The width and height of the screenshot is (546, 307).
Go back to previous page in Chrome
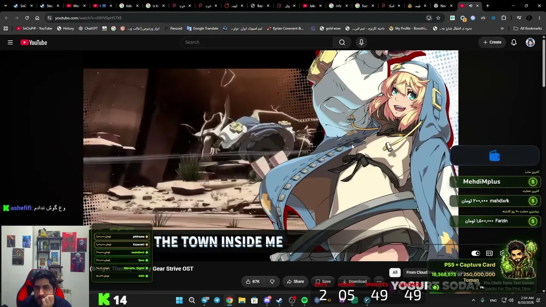coord(6,18)
